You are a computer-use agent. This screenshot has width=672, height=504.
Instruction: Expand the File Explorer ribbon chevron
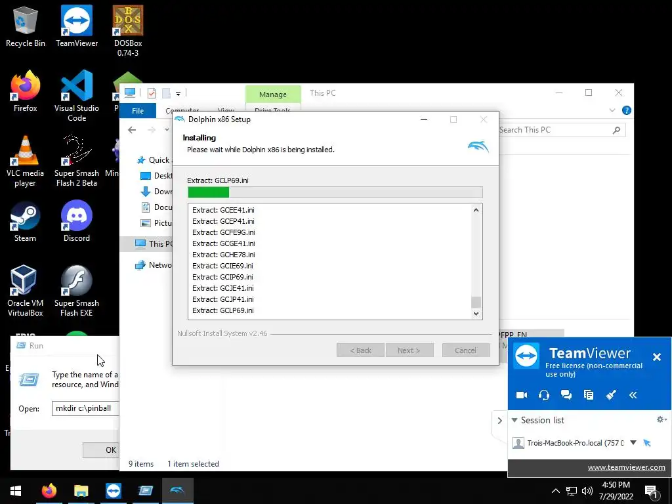[x=612, y=110]
